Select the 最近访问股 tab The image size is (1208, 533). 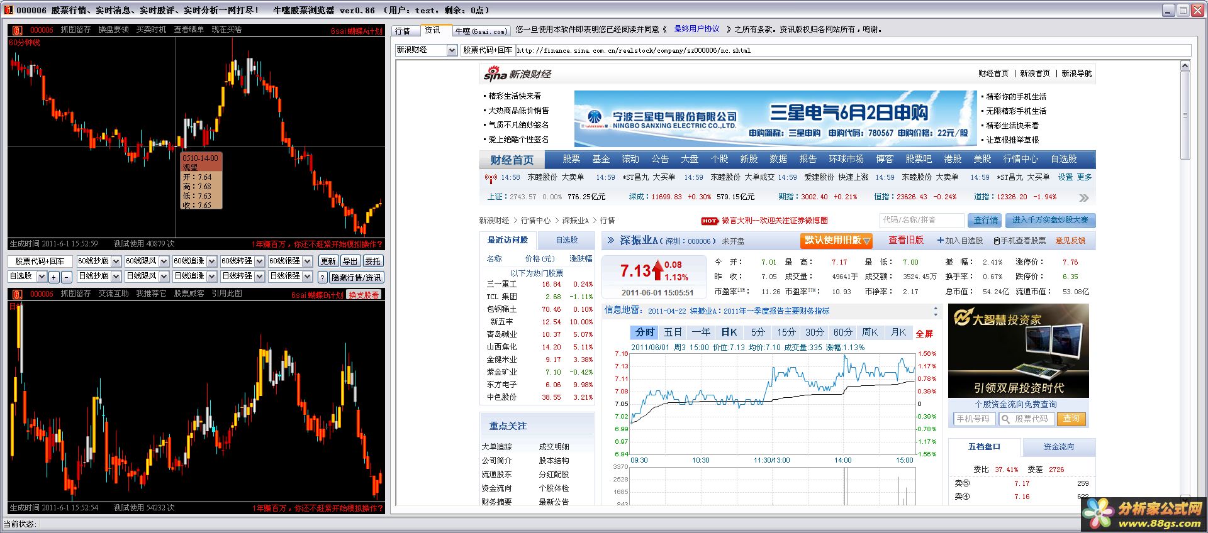click(x=508, y=240)
